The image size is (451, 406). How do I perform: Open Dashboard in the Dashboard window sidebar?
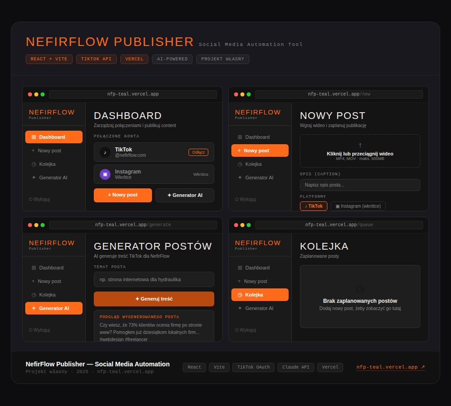54,137
